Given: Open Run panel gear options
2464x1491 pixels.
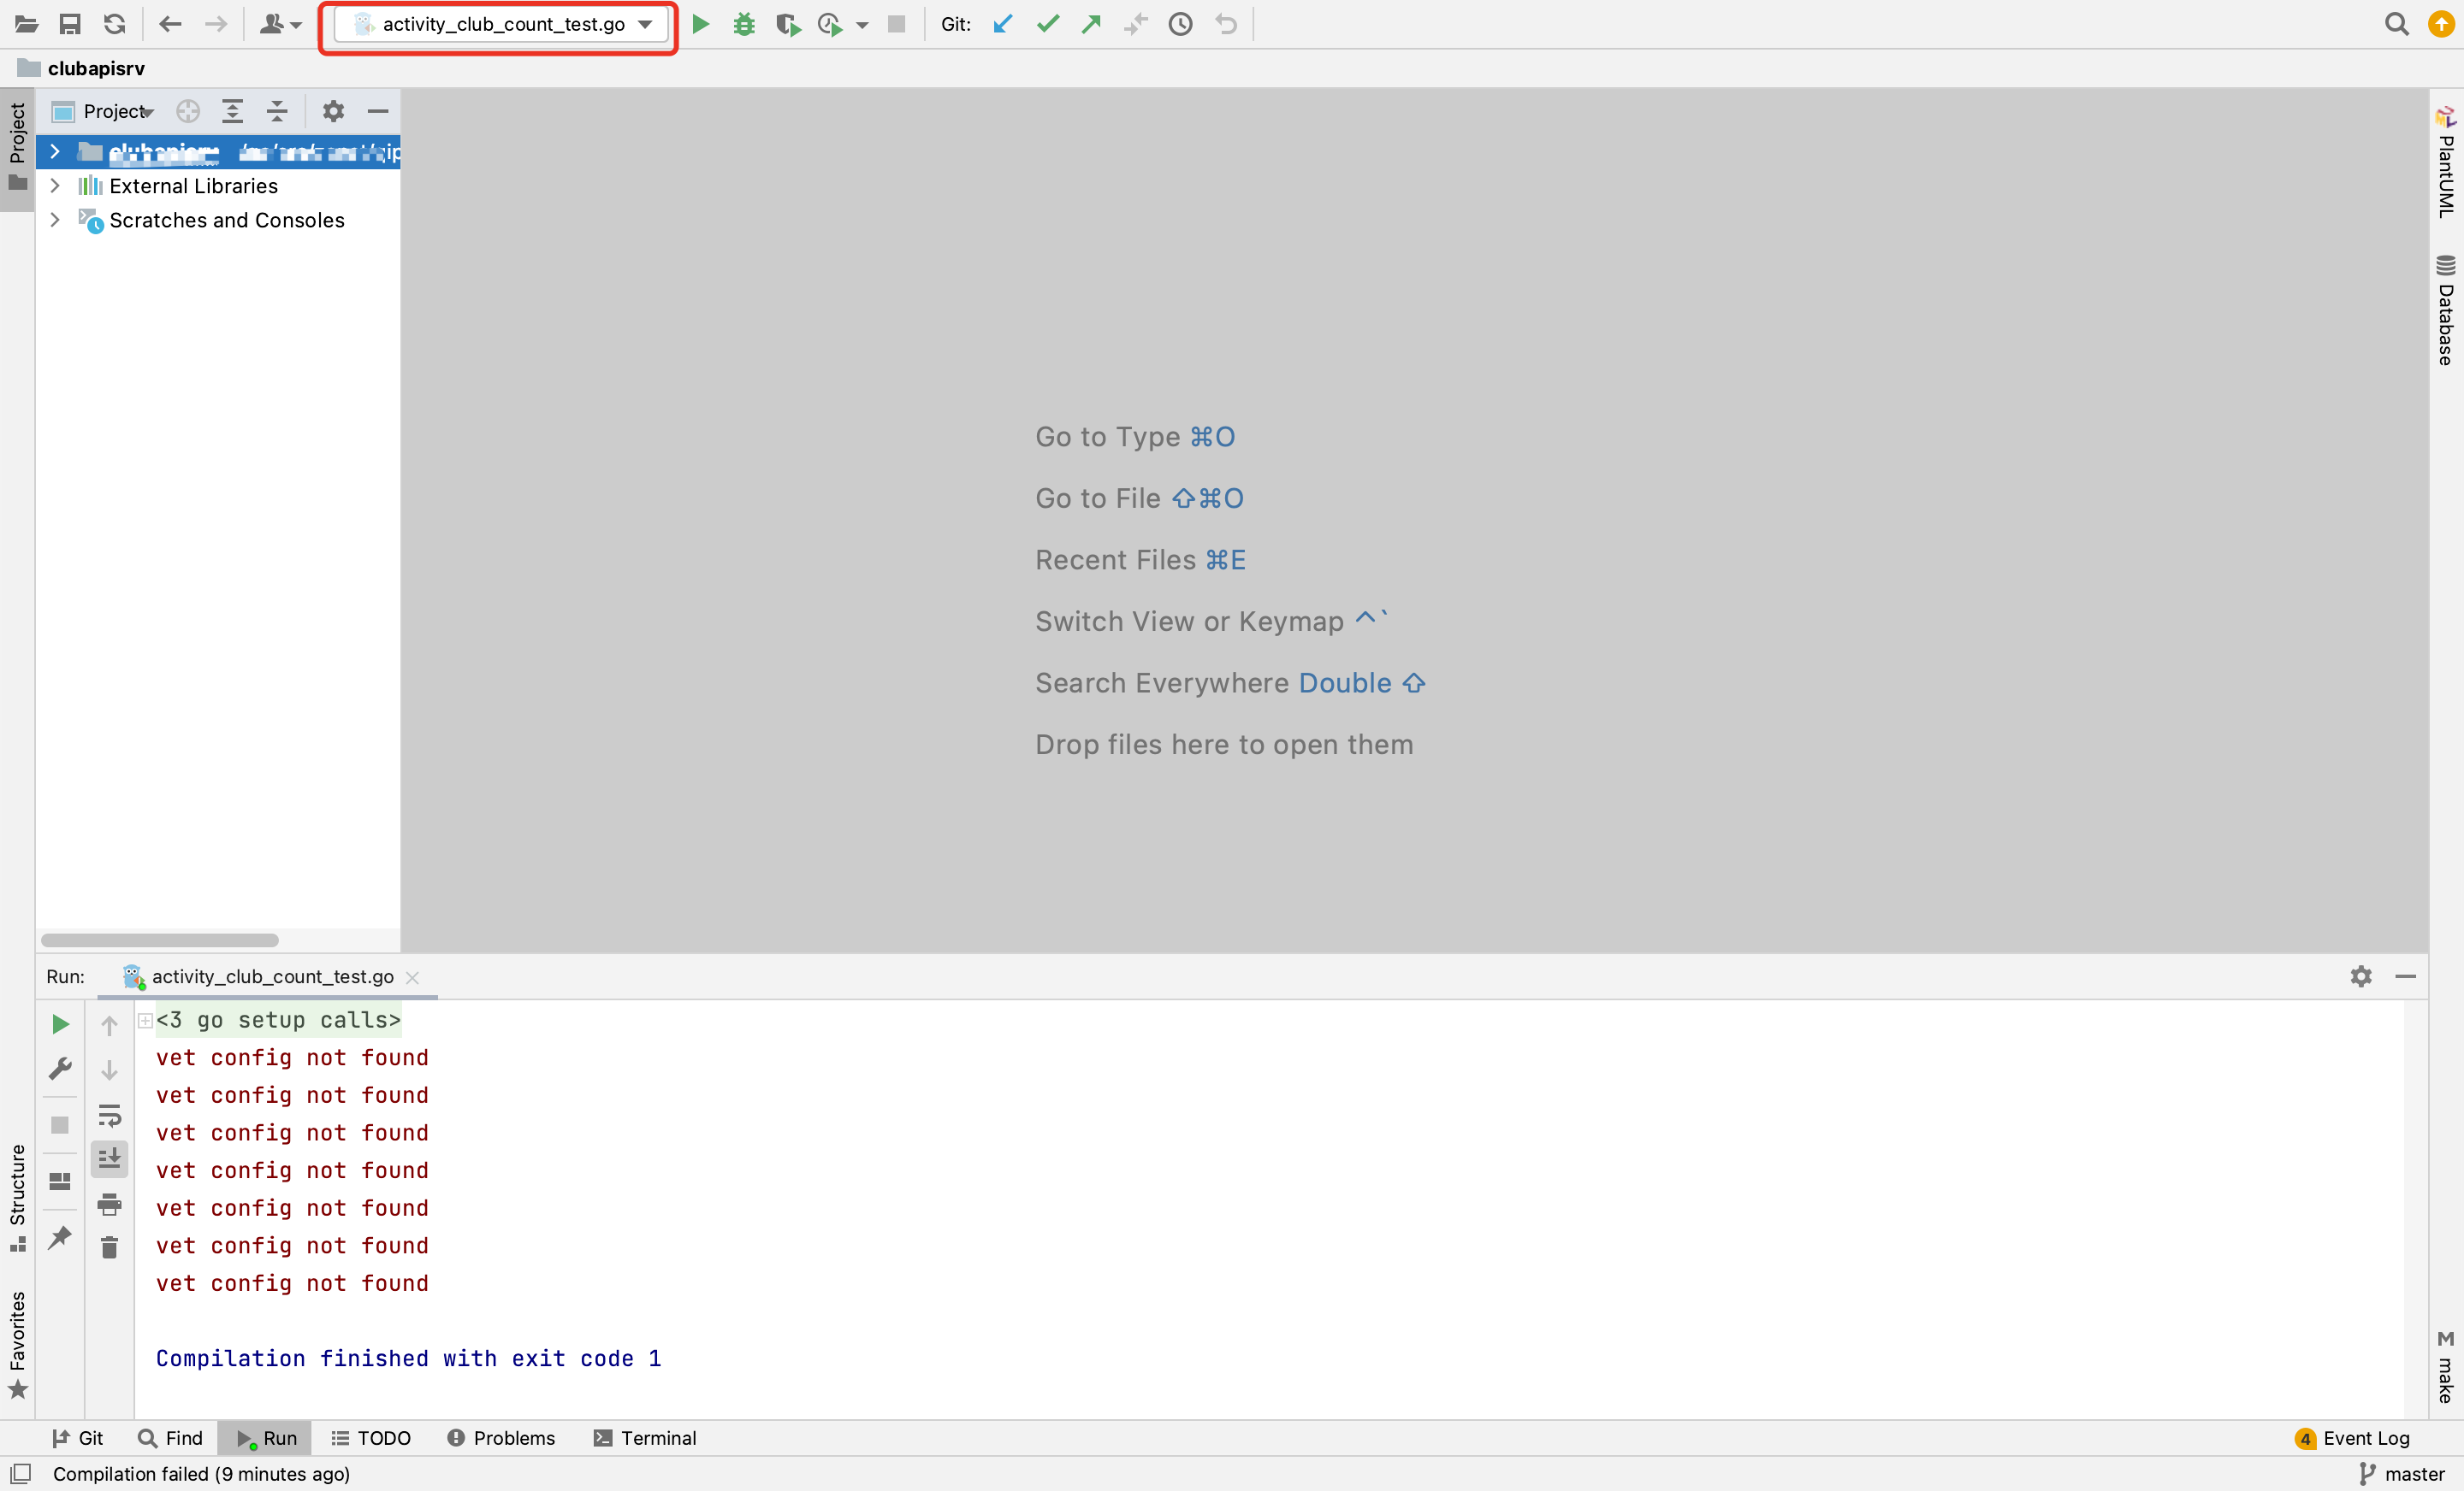Looking at the screenshot, I should tap(2360, 976).
